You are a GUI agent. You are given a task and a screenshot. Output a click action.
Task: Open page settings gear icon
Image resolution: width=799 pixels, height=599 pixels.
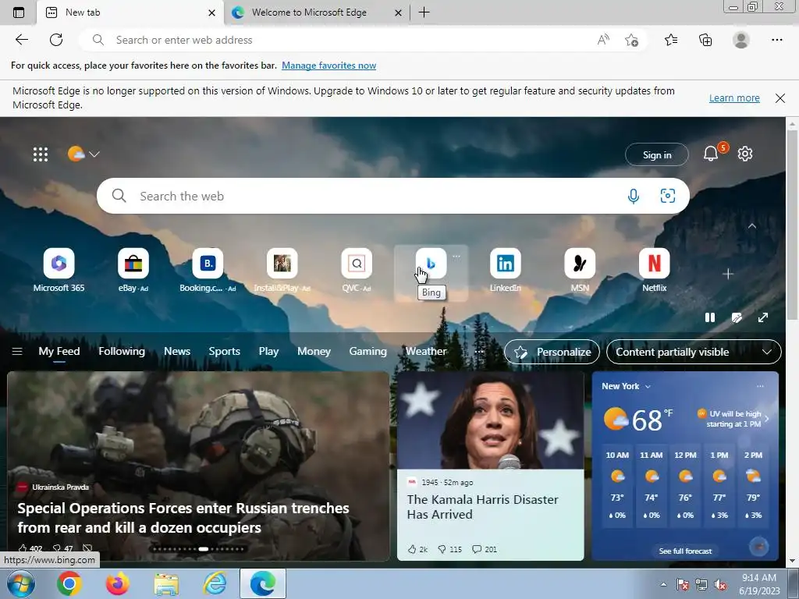(745, 154)
